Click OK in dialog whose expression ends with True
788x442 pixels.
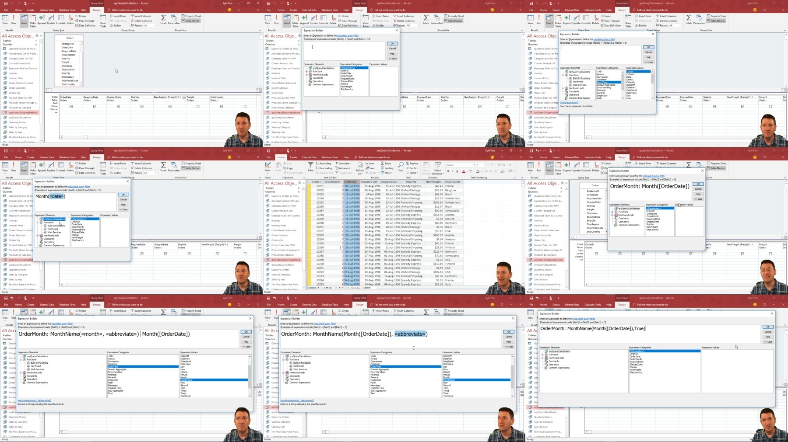coord(768,327)
